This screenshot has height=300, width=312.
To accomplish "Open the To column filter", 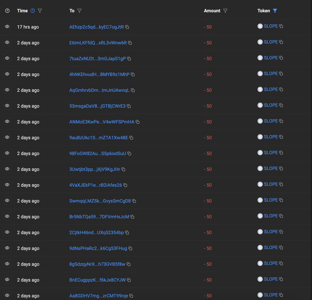I will [x=80, y=11].
